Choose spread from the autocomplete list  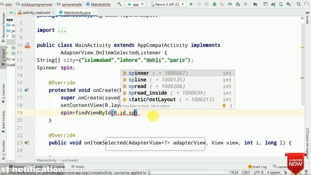177,87
